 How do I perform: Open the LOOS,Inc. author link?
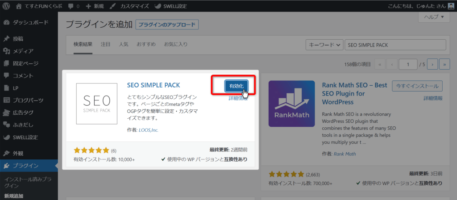(147, 130)
